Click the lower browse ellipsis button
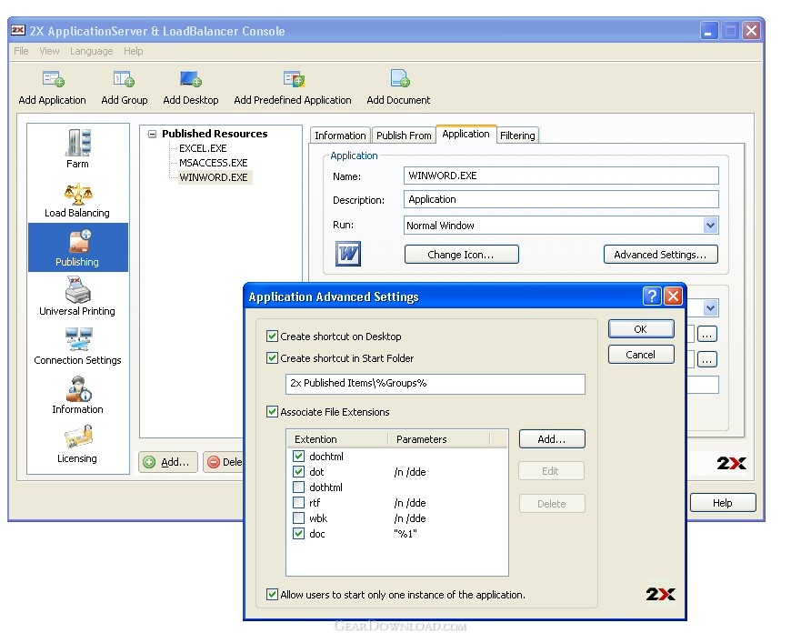801x633 pixels. click(707, 359)
